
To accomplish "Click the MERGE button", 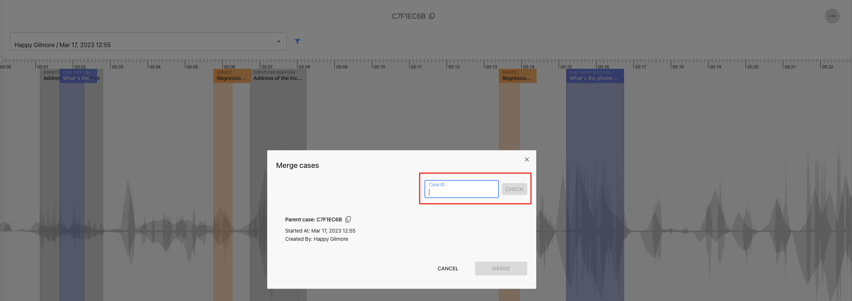I will (x=501, y=268).
